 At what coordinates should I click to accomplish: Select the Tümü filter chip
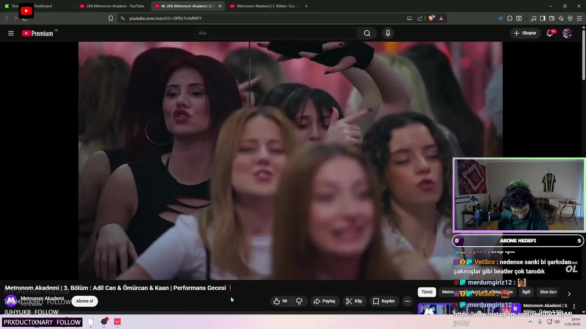click(427, 292)
